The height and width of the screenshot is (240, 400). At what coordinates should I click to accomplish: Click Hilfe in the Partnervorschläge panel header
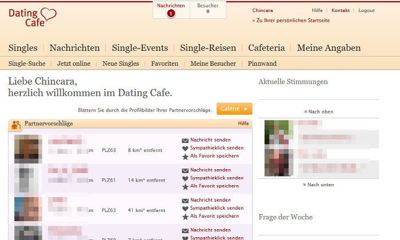pyautogui.click(x=243, y=123)
